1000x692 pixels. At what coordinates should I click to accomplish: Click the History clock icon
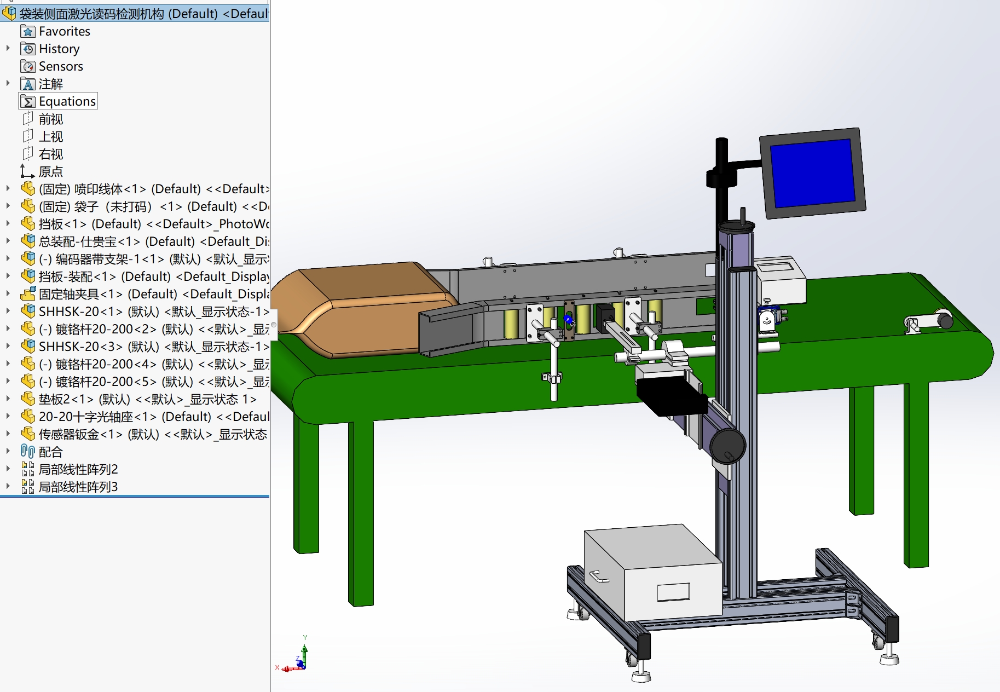28,49
